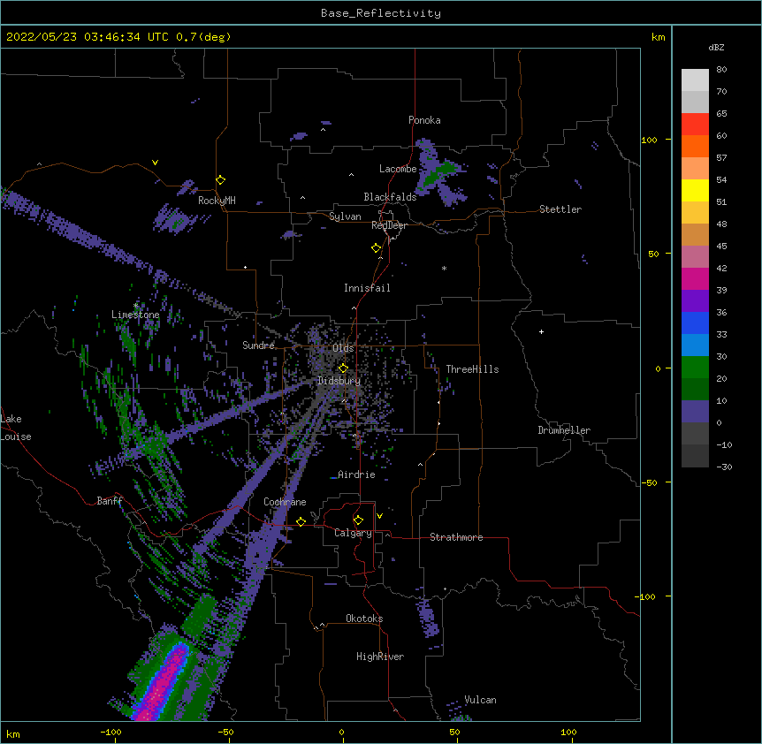Viewport: 762px width, 744px height.
Task: Select the yellow diamond marker at Olds
Action: 343,368
